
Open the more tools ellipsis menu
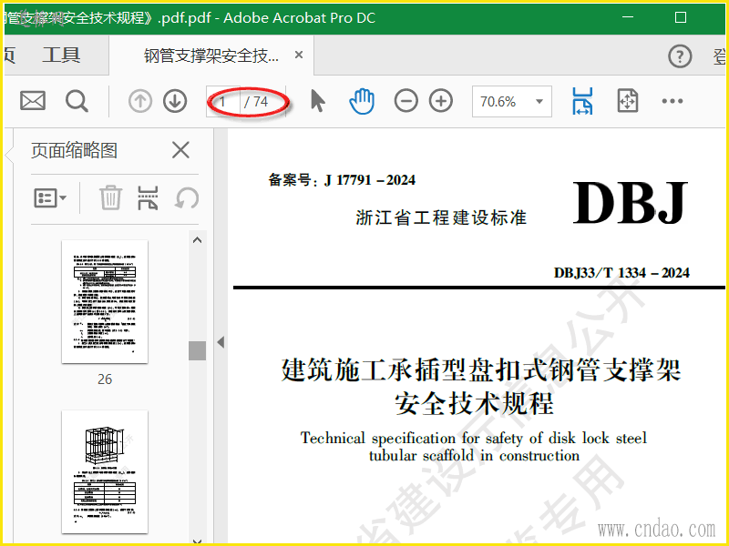pyautogui.click(x=673, y=101)
